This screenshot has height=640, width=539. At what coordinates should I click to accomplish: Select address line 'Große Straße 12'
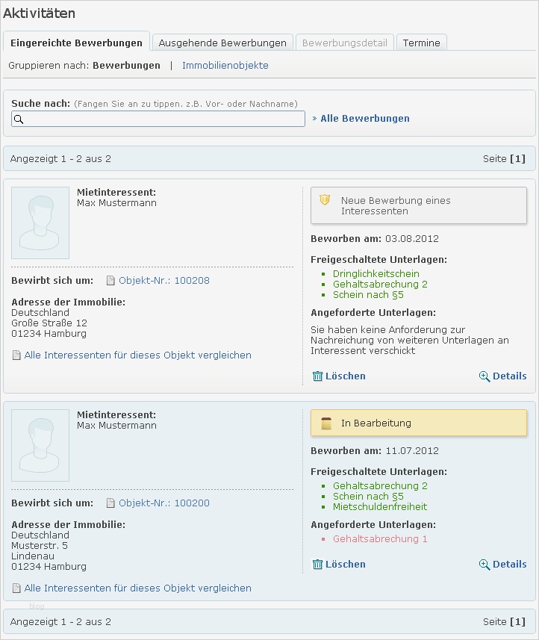(x=49, y=323)
